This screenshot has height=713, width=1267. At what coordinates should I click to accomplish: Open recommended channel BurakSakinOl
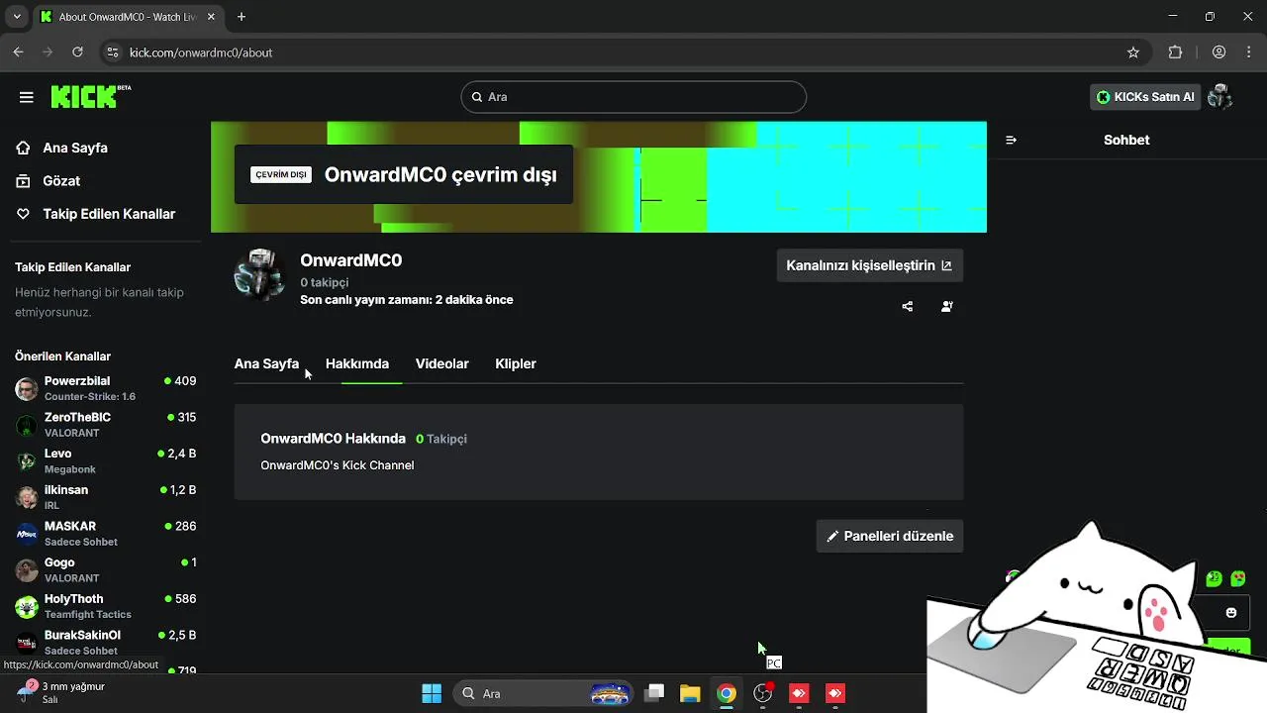click(105, 642)
